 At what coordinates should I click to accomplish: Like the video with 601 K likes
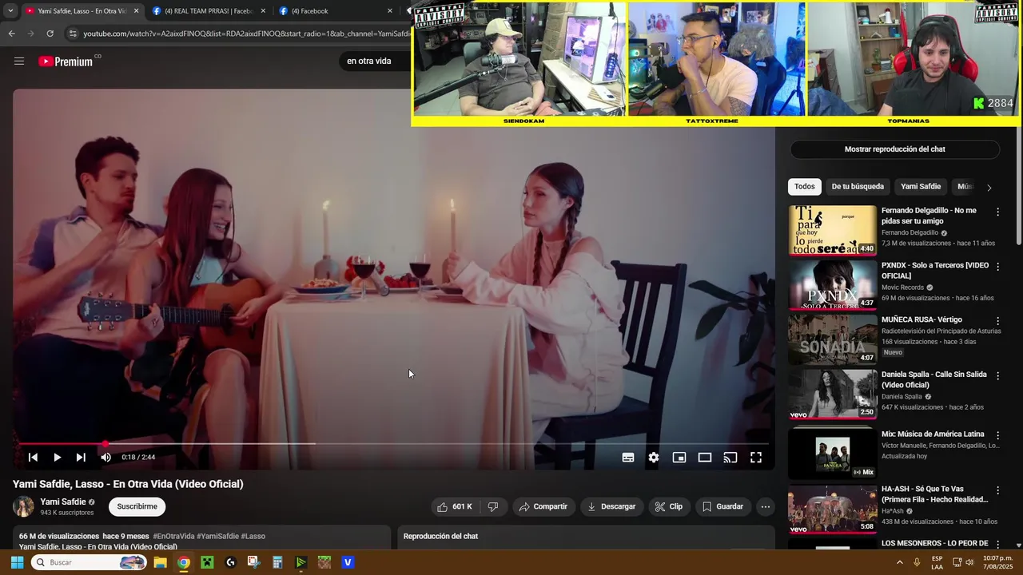(454, 506)
